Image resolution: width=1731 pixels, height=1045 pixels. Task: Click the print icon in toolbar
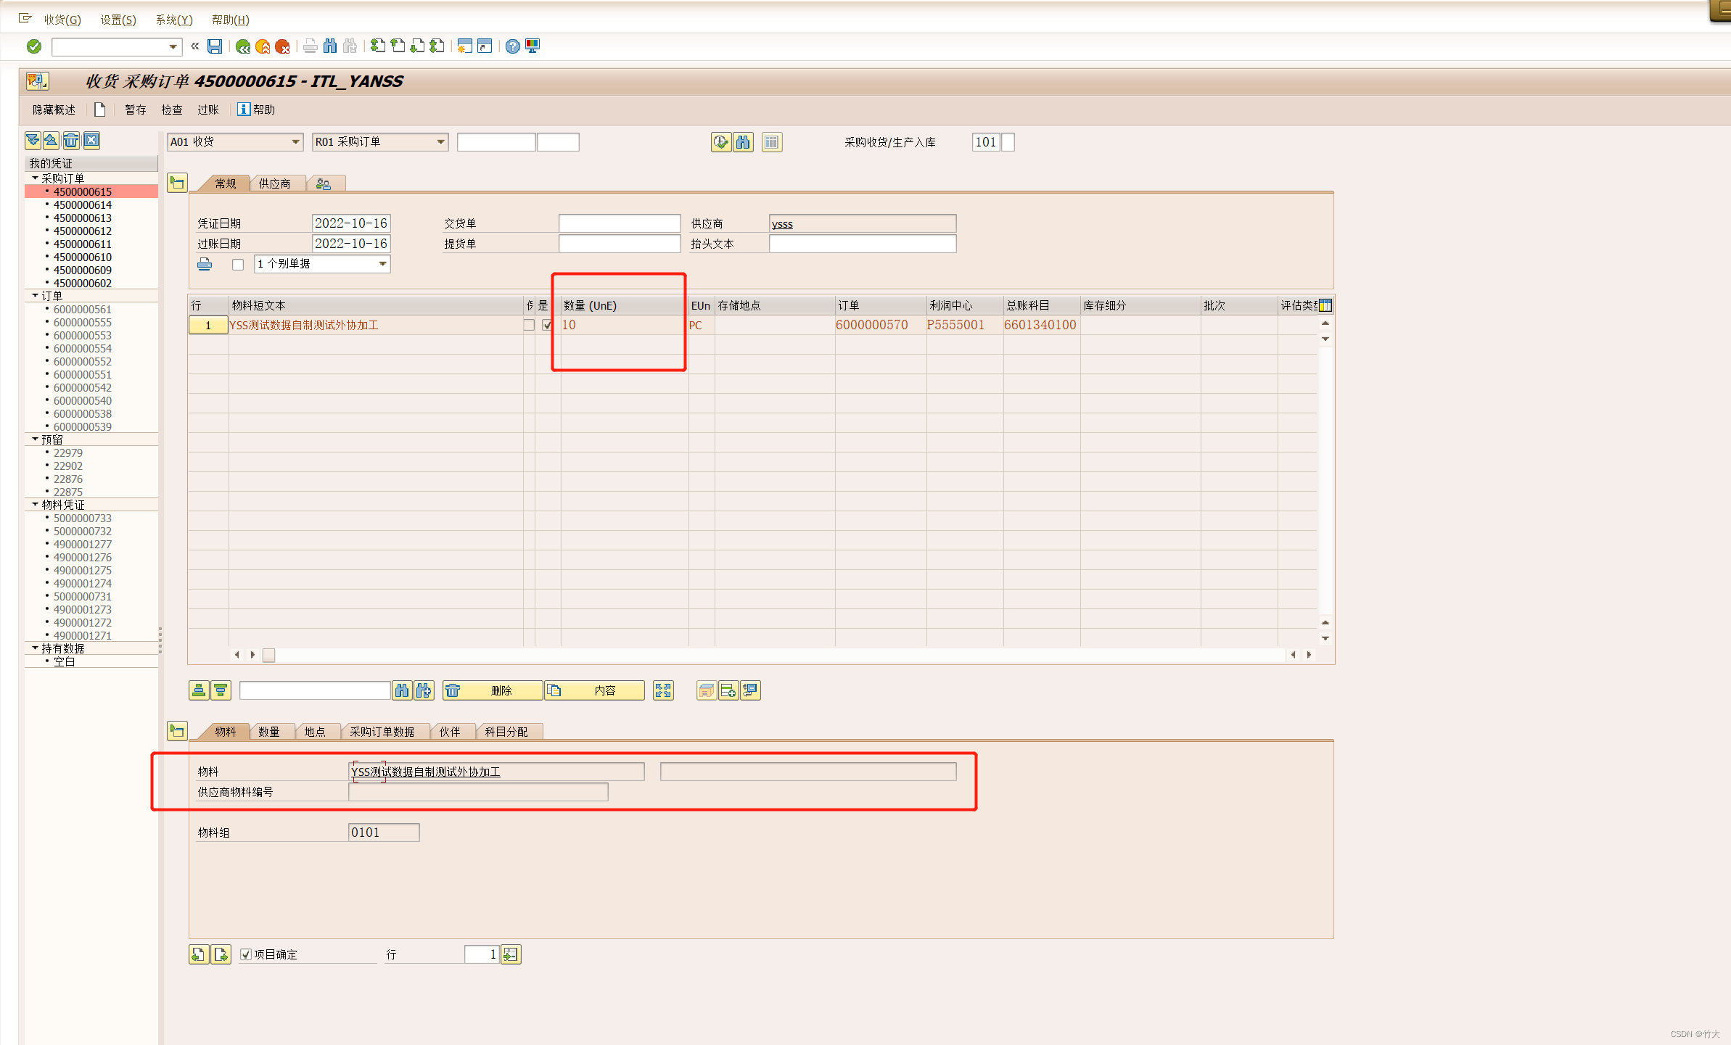click(310, 46)
